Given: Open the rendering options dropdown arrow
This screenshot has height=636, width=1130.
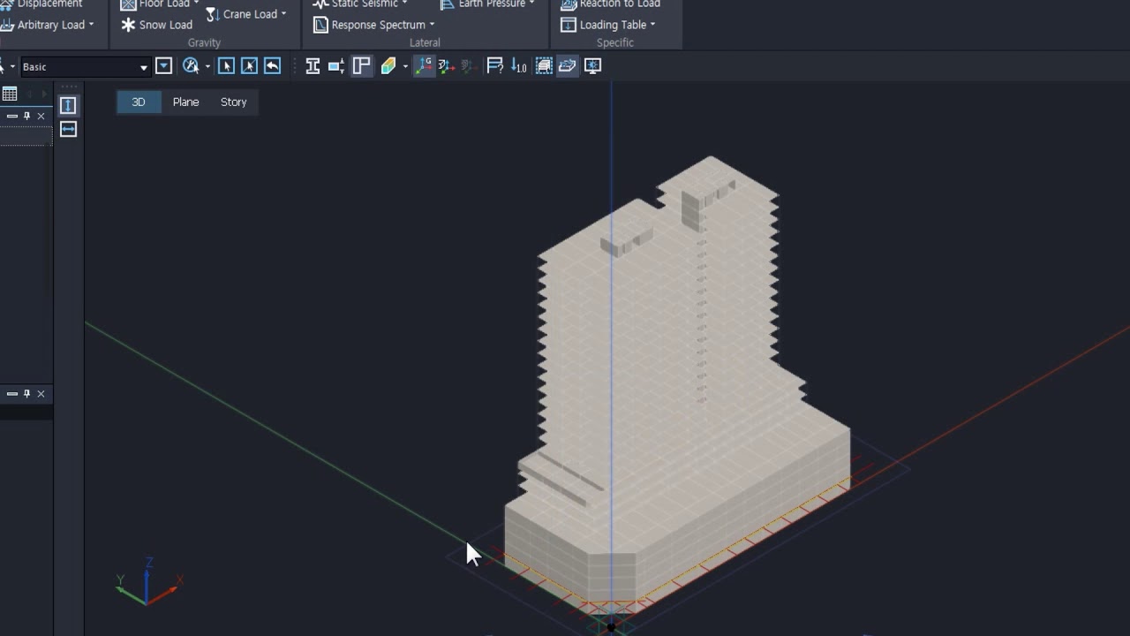Looking at the screenshot, I should (405, 66).
